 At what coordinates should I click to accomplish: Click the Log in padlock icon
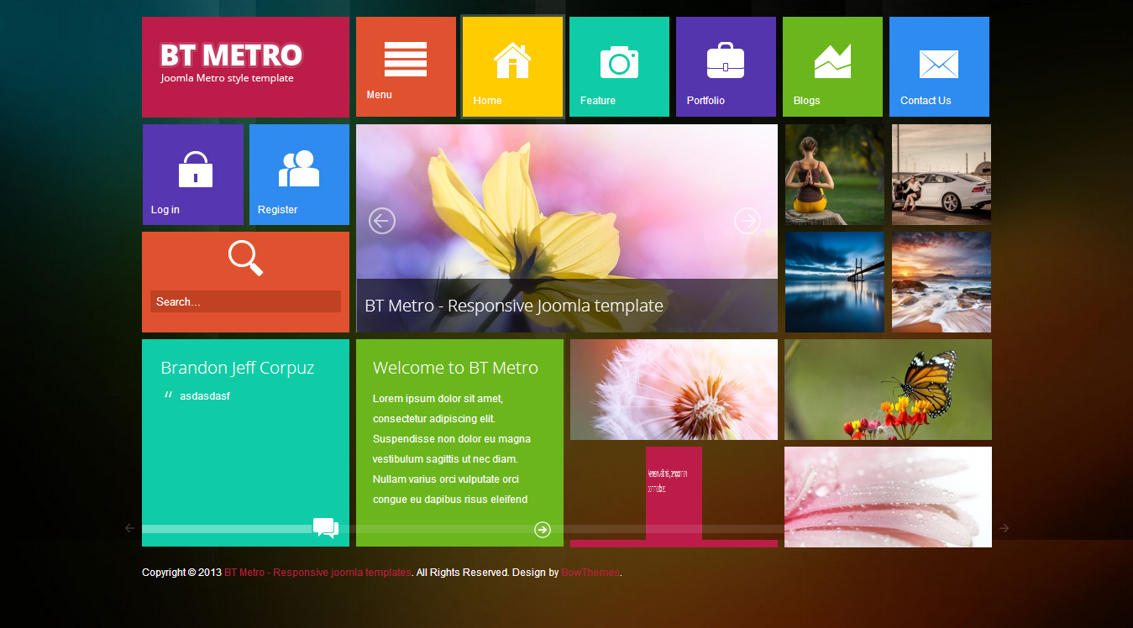[x=195, y=169]
